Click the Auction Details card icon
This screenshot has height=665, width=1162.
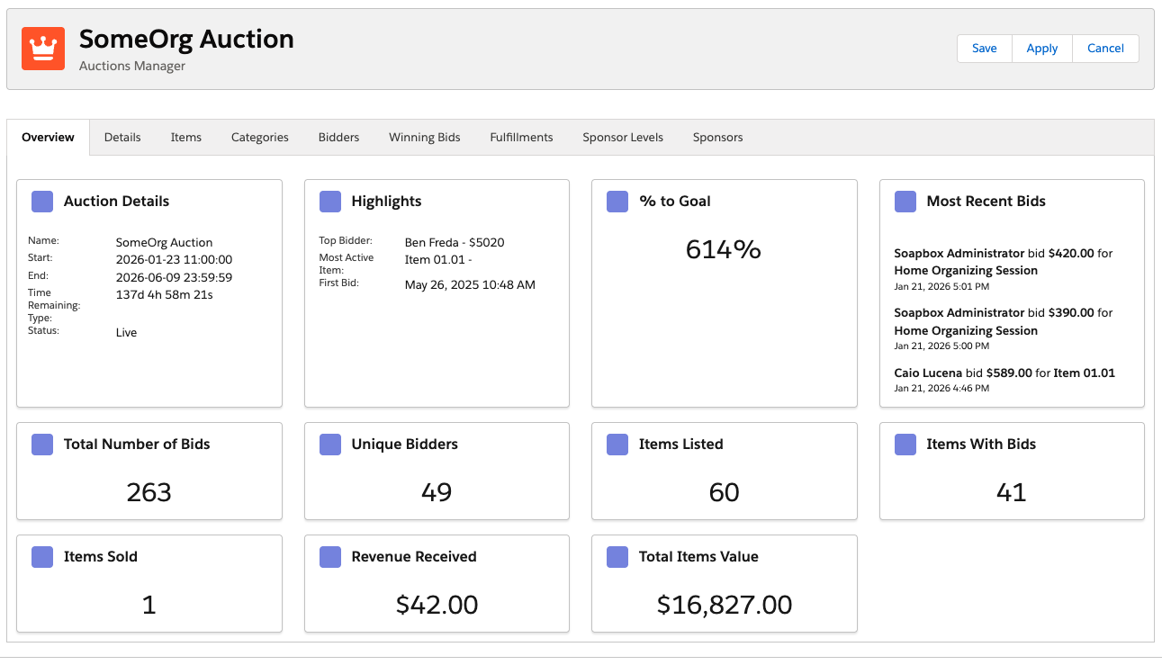[42, 202]
